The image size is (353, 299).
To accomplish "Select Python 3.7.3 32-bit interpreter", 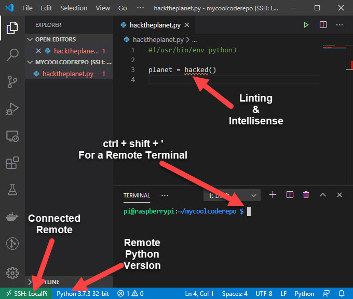I will [83, 293].
